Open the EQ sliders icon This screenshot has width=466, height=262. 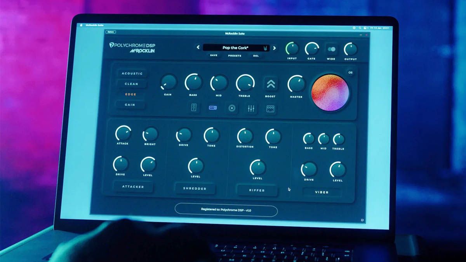coord(250,109)
